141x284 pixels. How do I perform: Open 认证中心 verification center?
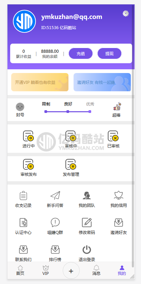(23, 226)
